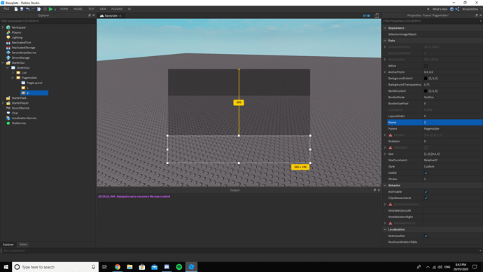
Task: Open Spotify from the taskbar
Action: [x=179, y=267]
